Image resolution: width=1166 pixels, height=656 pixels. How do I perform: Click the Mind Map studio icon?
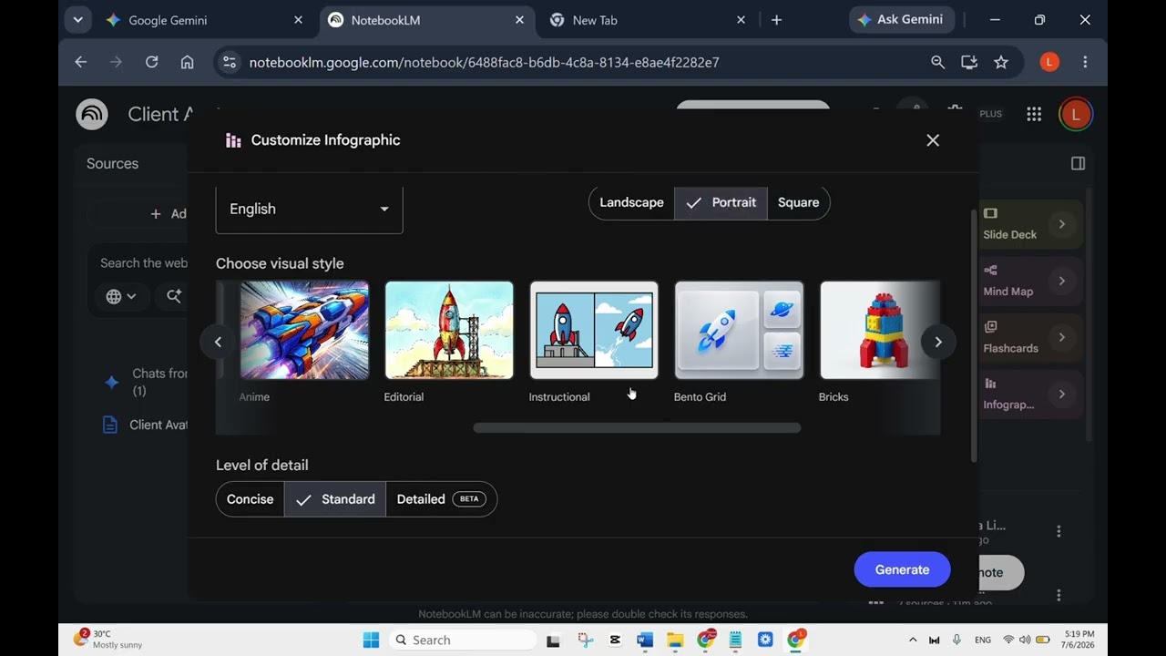991,271
